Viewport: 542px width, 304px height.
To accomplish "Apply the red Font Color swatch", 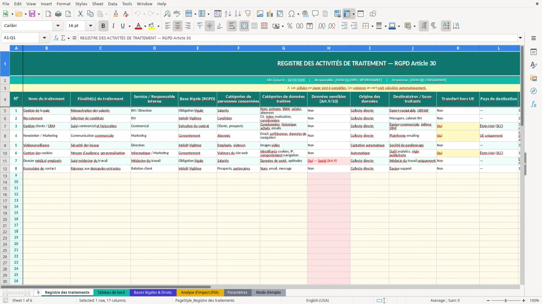I will point(139,26).
